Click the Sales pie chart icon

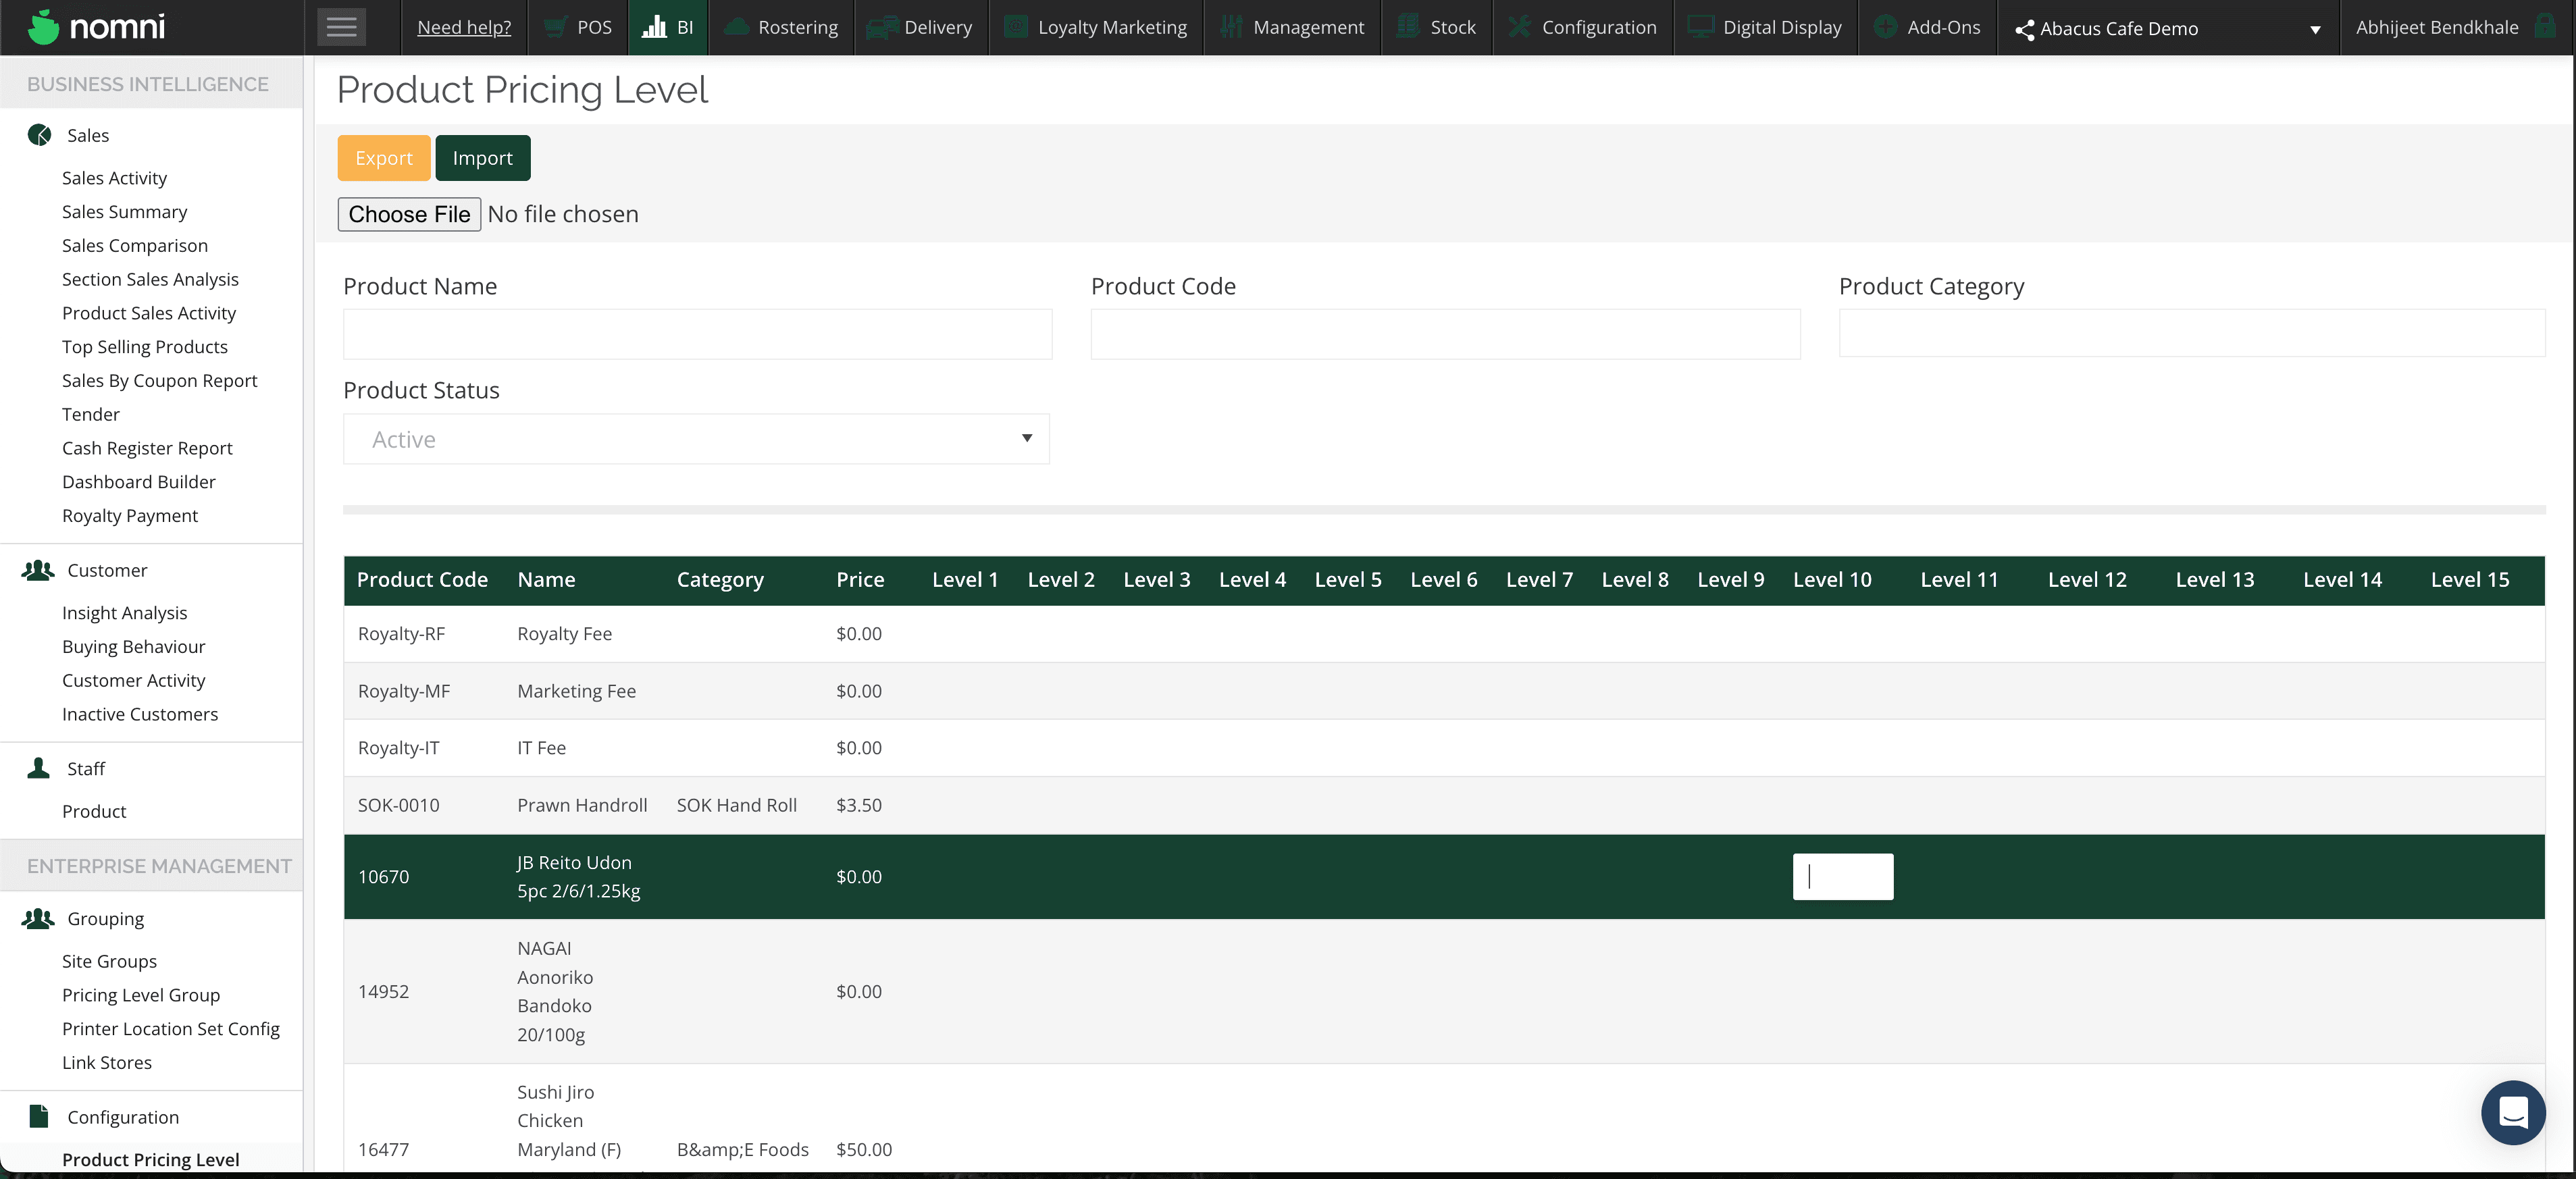(x=39, y=135)
